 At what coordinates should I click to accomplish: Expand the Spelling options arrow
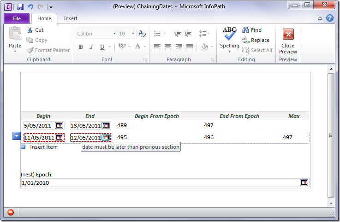(x=229, y=51)
